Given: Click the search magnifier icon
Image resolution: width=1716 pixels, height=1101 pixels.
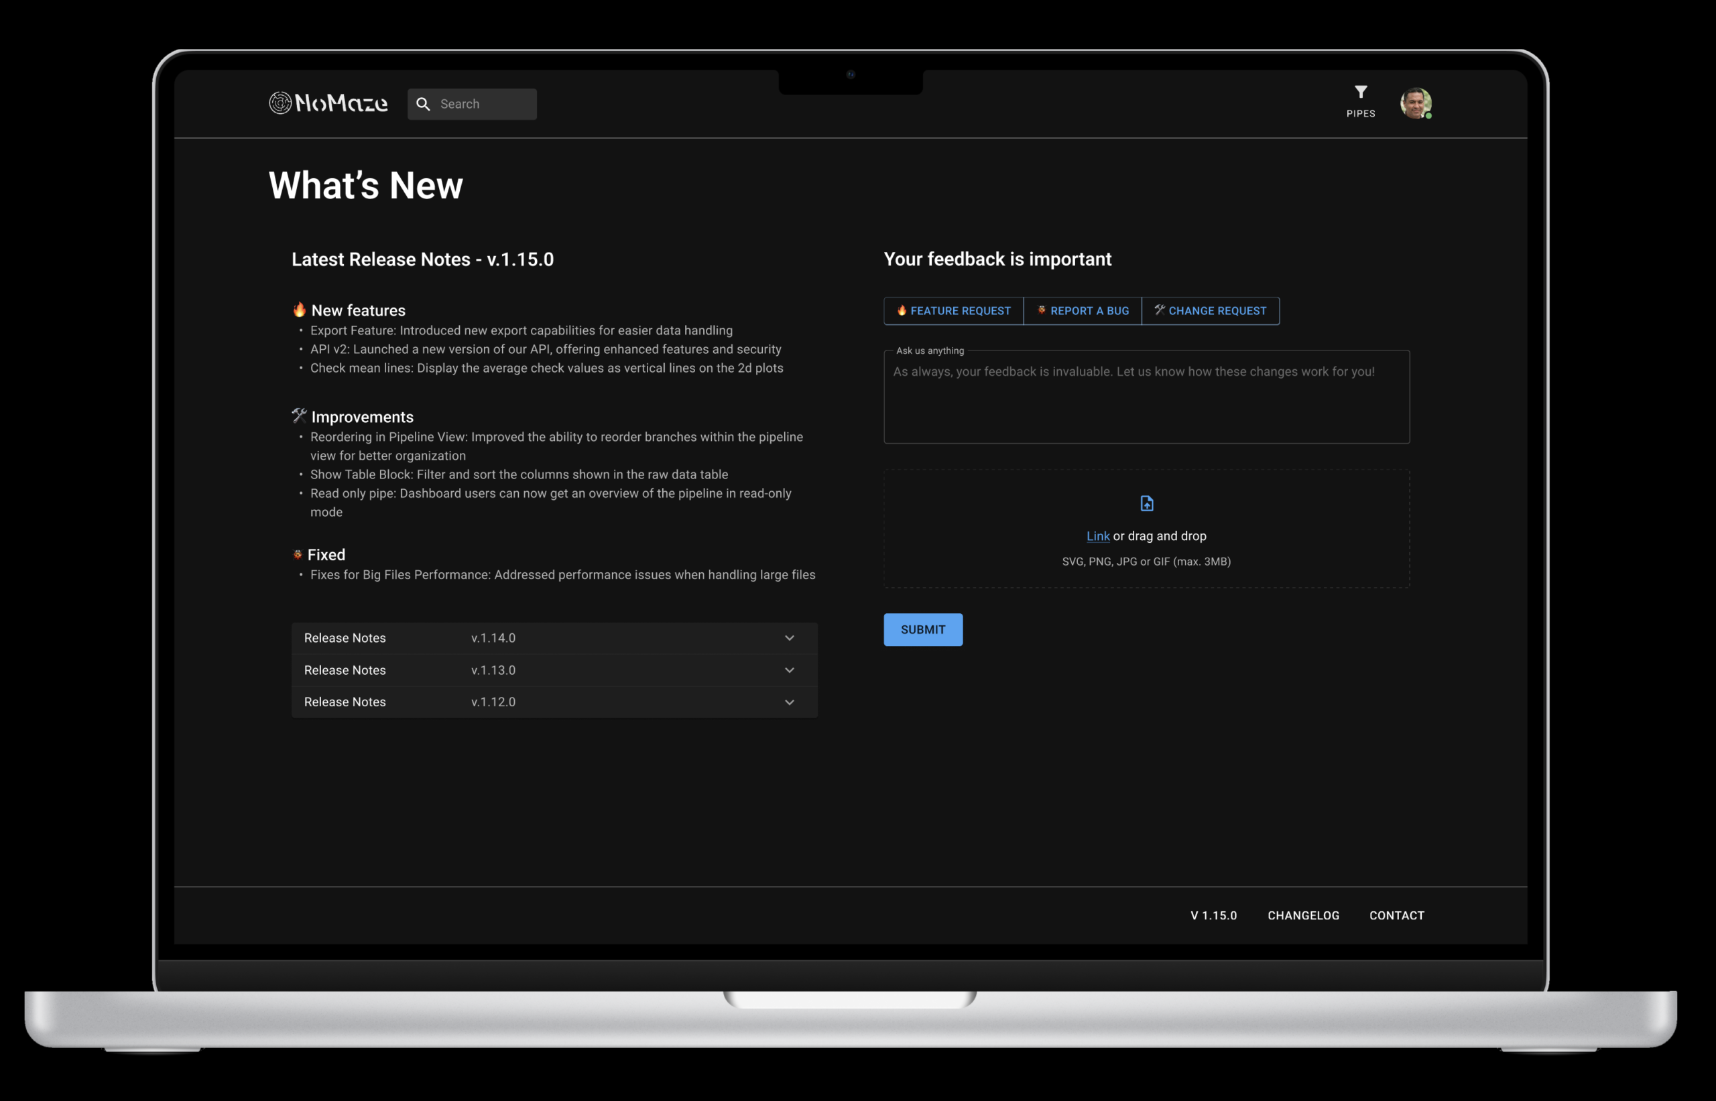Looking at the screenshot, I should point(423,105).
